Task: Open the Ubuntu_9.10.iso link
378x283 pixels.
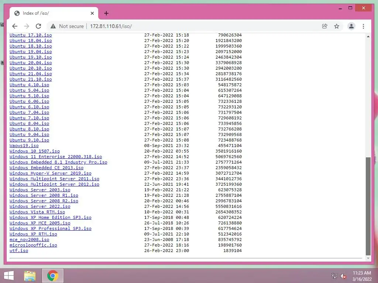Action: coord(30,140)
